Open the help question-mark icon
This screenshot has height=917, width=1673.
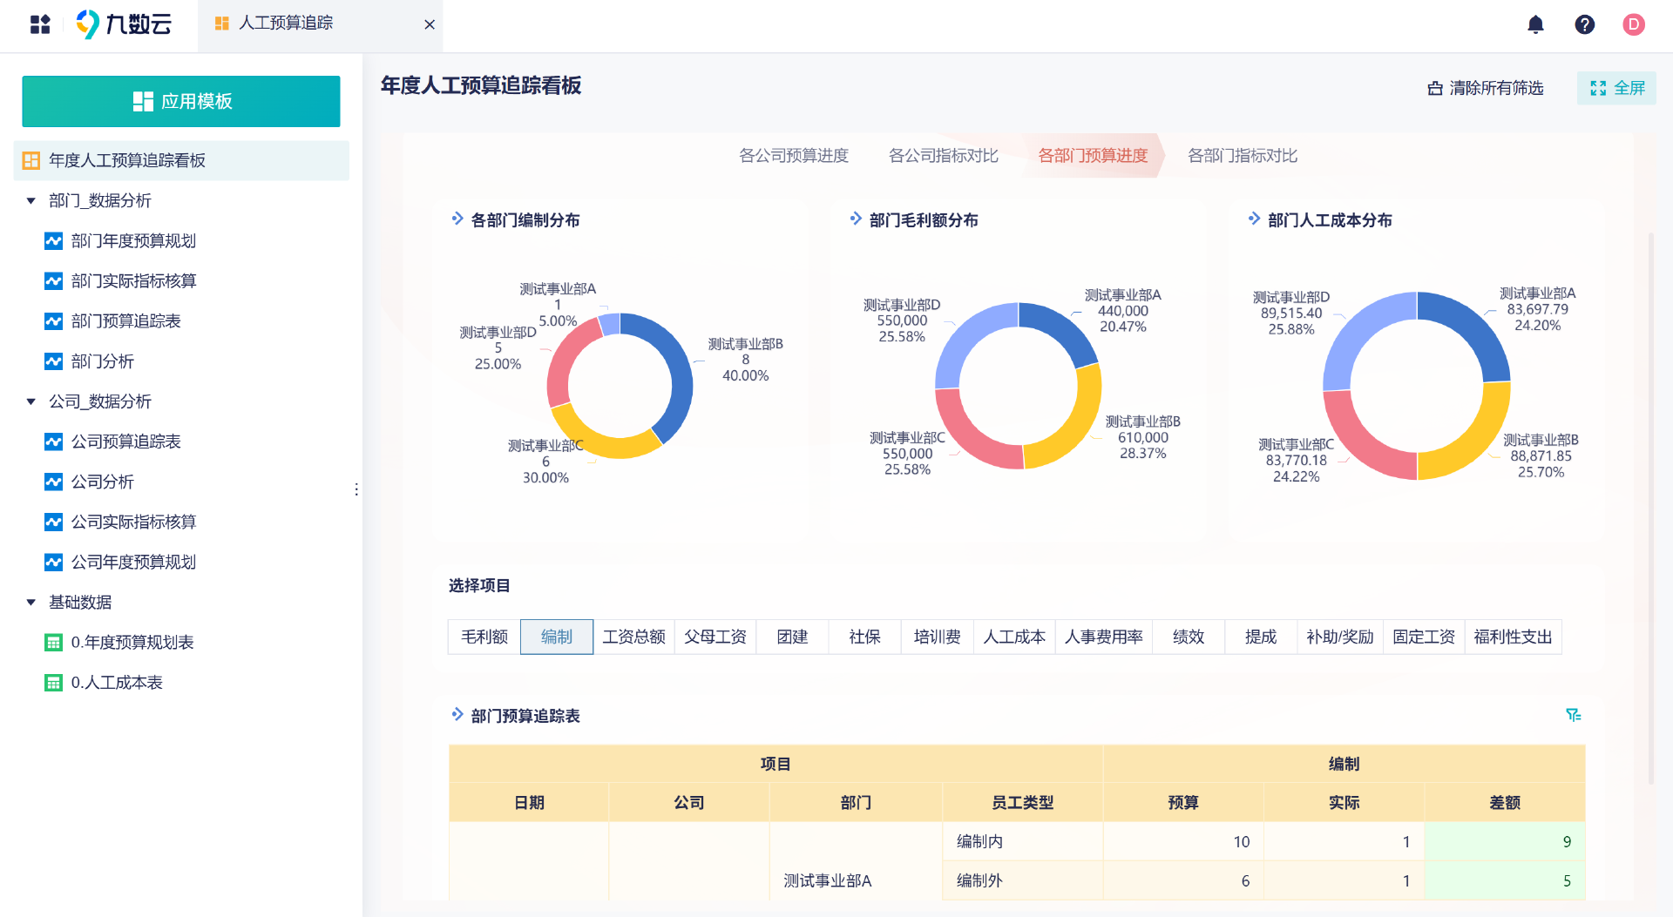[x=1585, y=25]
